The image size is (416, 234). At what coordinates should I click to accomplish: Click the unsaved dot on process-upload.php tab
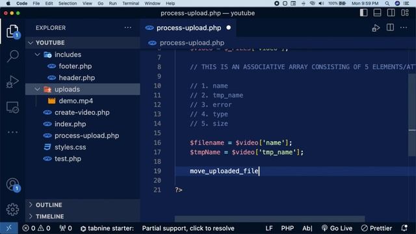tap(228, 27)
